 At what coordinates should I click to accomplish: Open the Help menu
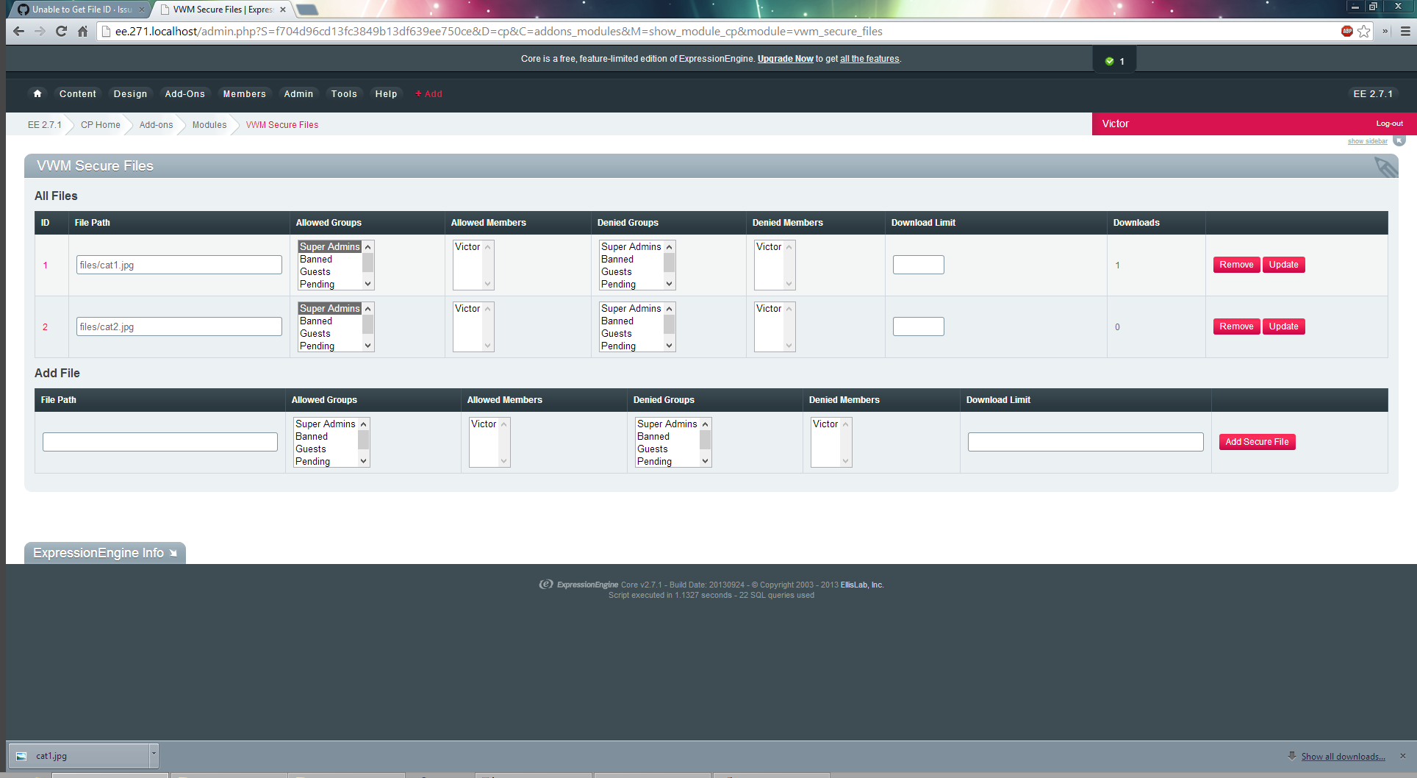pos(386,93)
